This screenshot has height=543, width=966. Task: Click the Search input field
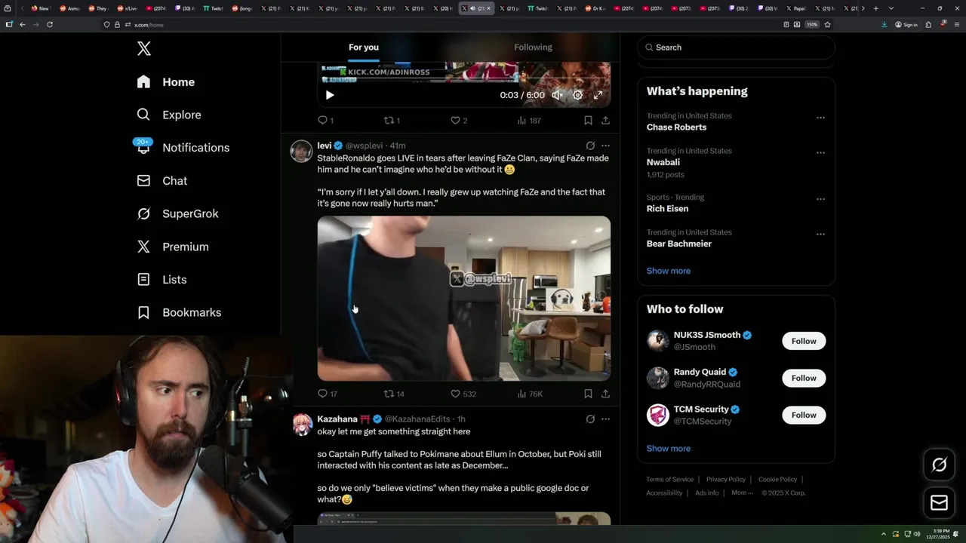click(x=736, y=47)
